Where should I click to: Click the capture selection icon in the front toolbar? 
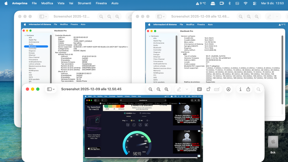(x=199, y=89)
